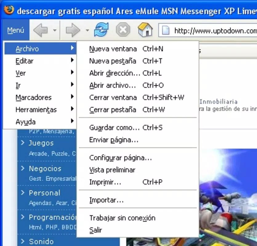Expand the Herramientas submenu

point(40,109)
